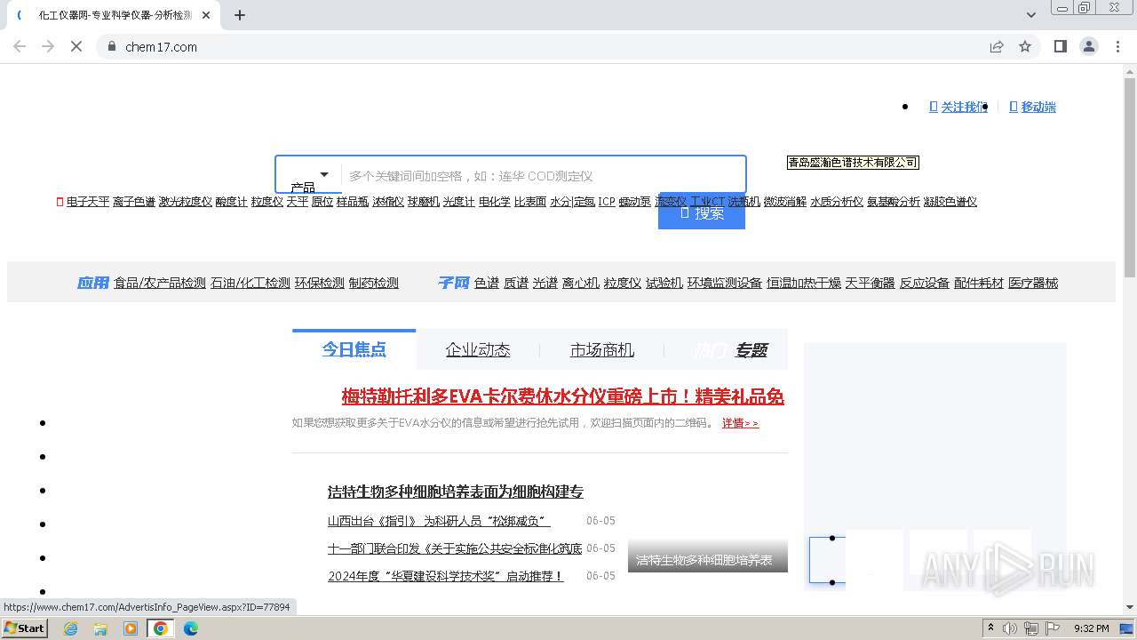This screenshot has width=1137, height=640.
Task: Open 食品/农产品检测 application link
Action: 160,283
